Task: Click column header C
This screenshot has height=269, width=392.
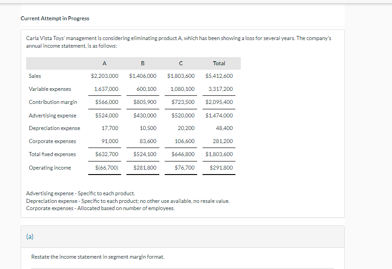Action: [x=181, y=63]
